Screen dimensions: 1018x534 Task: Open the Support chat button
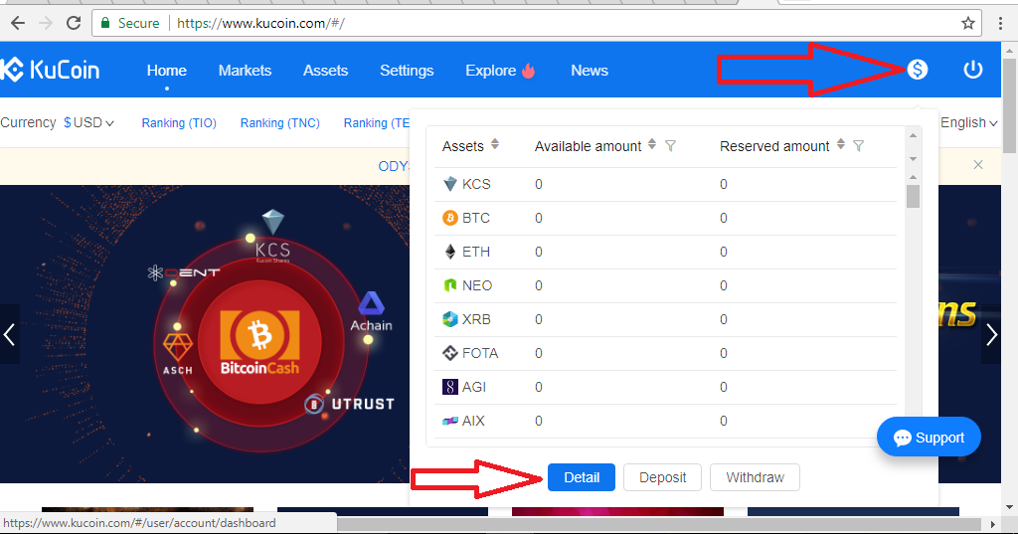[929, 438]
